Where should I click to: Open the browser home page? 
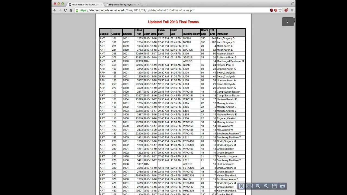71,10
